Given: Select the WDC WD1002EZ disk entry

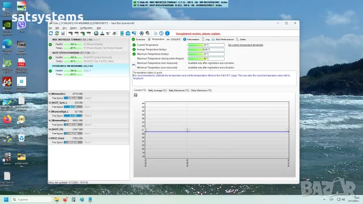Looking at the screenshot, I should pyautogui.click(x=89, y=44).
